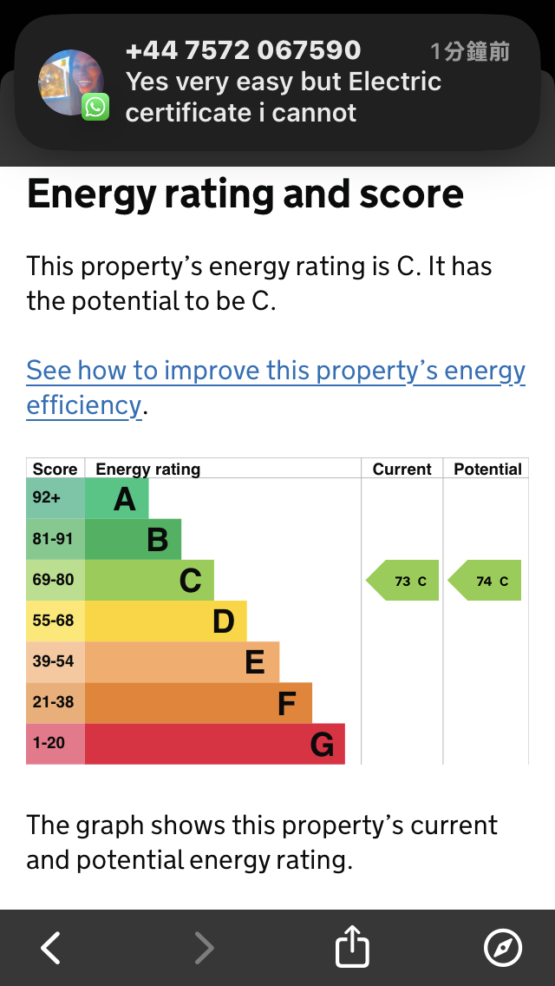Tap the yellow D rating bar
This screenshot has height=986, width=555.
pos(166,621)
